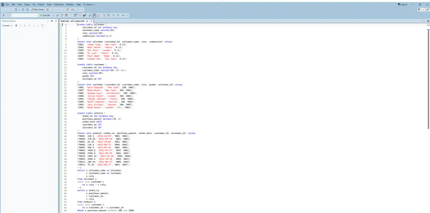The image size is (430, 213).
Task: Click the Execute query button
Action: pos(45,15)
